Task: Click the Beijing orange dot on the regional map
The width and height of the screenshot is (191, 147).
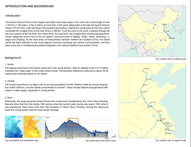Action: 143,70
